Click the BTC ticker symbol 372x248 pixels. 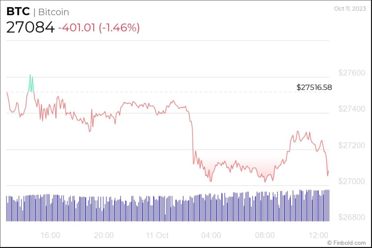click(x=18, y=12)
